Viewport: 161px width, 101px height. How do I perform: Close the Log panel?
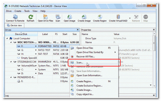154,95
